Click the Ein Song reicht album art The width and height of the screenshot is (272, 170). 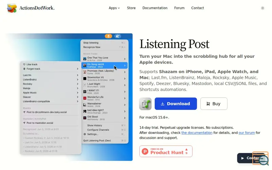[x=85, y=66]
